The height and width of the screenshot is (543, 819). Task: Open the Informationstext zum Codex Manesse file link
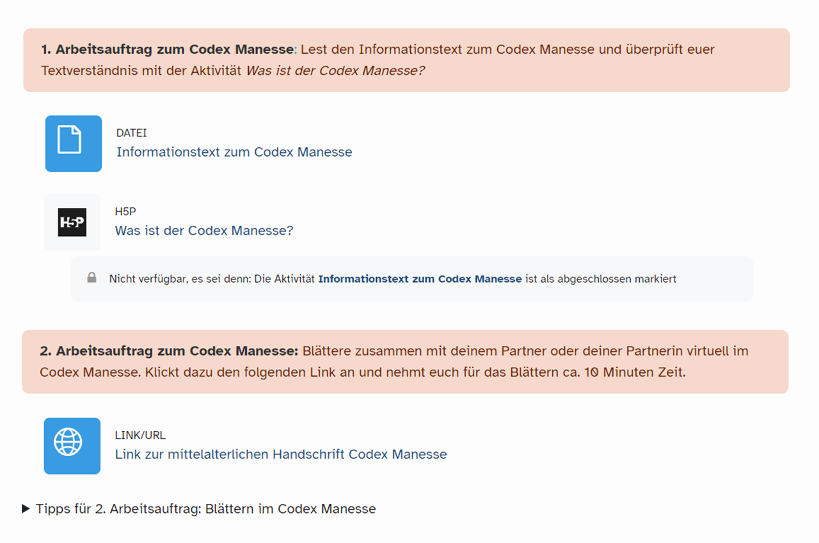pos(234,152)
